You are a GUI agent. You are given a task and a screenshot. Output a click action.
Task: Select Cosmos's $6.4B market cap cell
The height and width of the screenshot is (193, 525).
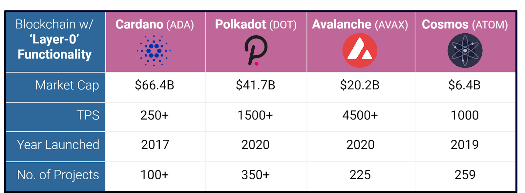[x=465, y=85]
